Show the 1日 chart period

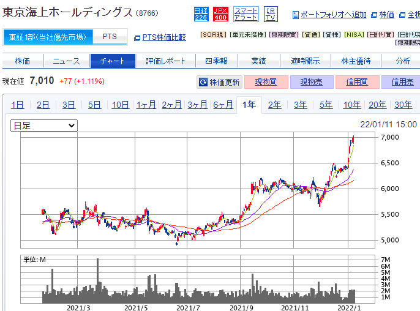[18, 105]
